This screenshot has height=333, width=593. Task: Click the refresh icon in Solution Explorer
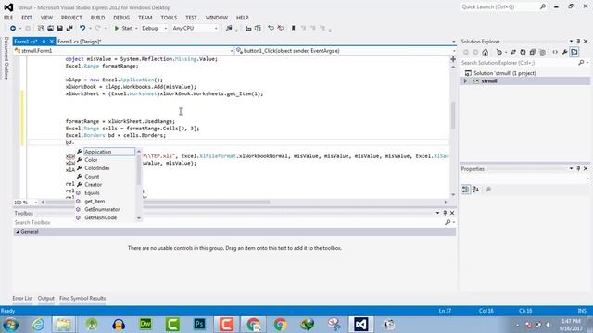tap(523, 52)
